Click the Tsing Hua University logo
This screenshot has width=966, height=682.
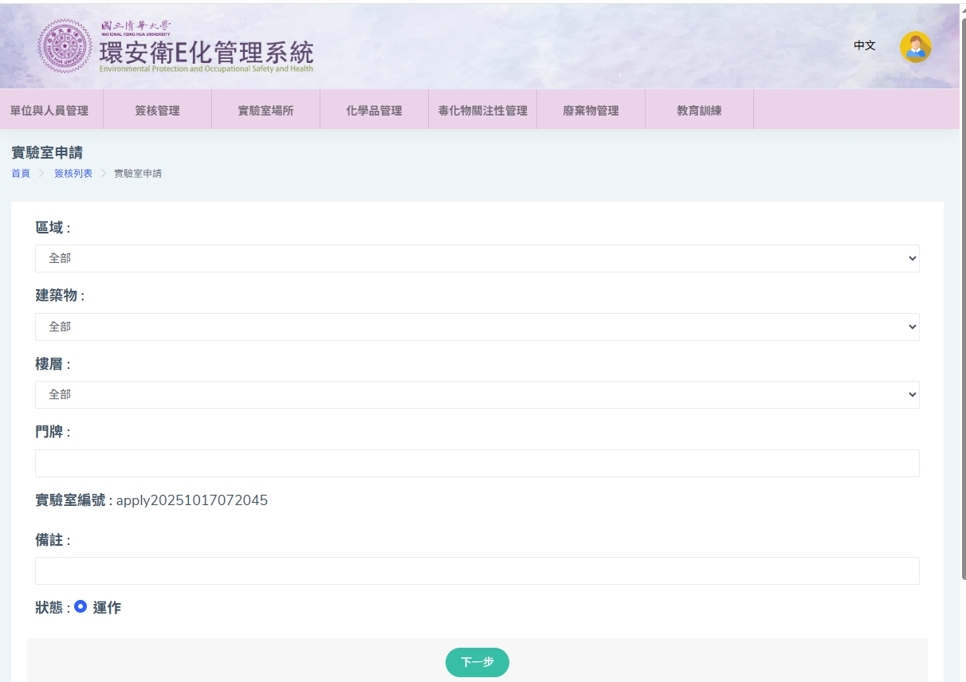[65, 46]
